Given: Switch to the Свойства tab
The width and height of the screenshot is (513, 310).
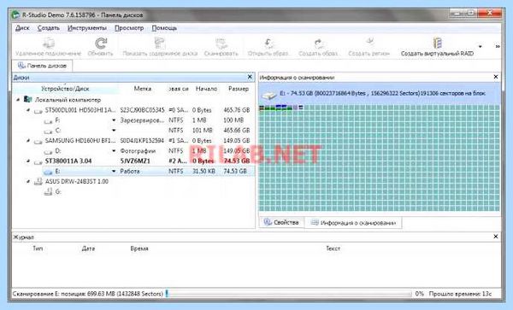Looking at the screenshot, I should [281, 222].
